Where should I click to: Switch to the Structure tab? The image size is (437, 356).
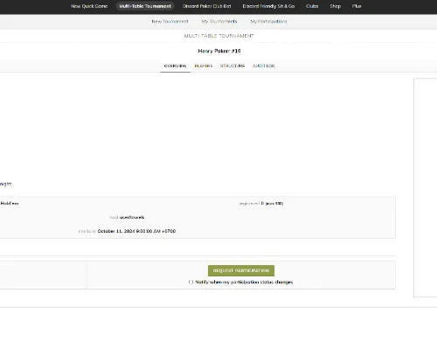[232, 66]
